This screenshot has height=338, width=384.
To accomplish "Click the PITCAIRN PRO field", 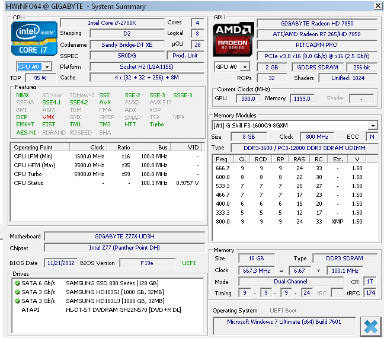I will [317, 45].
